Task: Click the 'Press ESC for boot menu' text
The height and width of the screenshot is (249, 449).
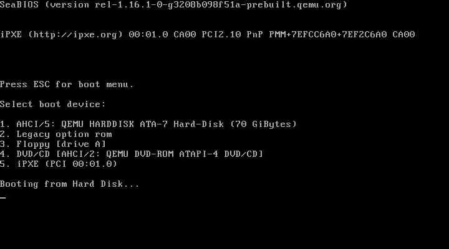Action: tap(67, 84)
